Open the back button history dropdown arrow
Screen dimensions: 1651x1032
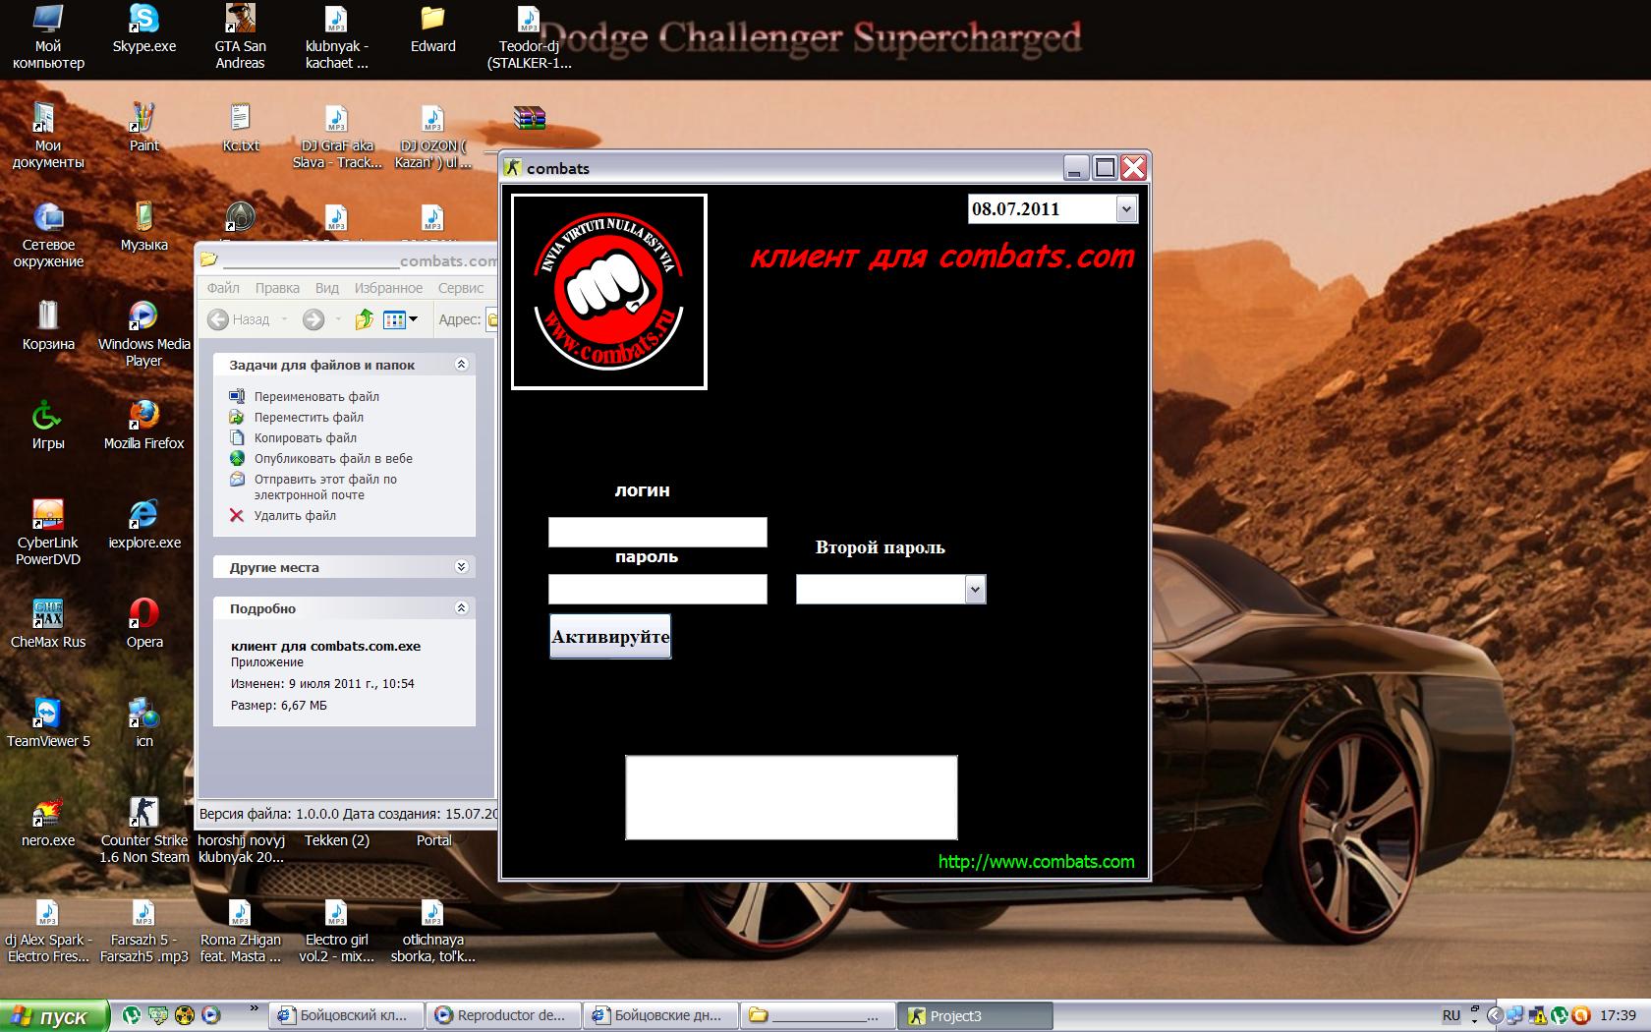284,319
